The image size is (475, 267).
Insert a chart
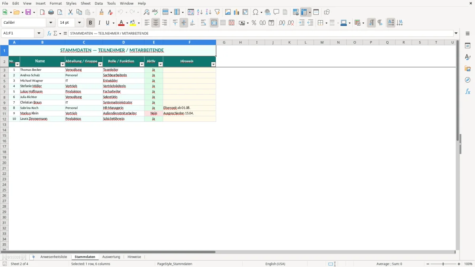[236, 12]
